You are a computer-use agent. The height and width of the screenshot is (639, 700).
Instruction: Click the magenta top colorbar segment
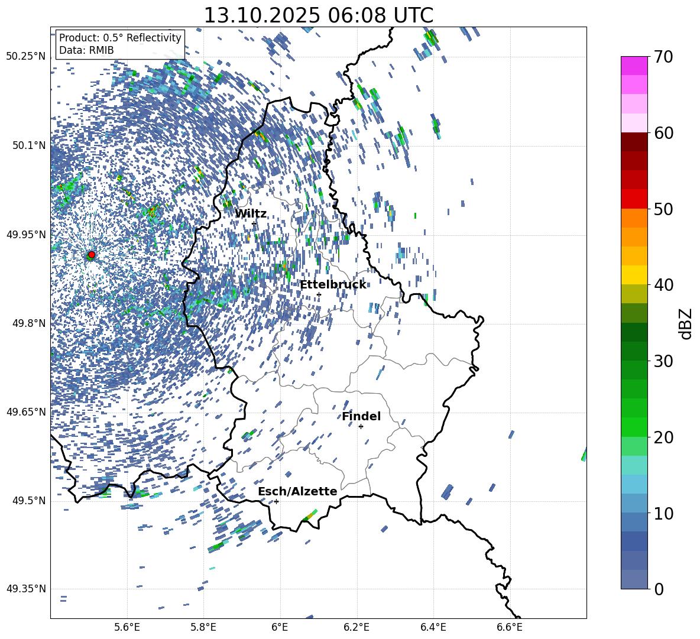[x=634, y=66]
